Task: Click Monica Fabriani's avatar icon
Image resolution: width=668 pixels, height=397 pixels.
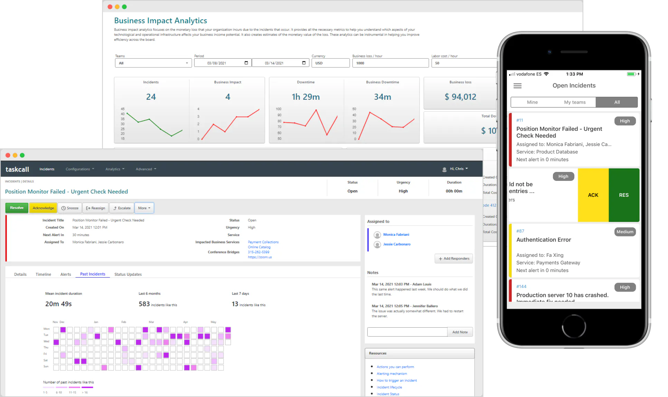Action: click(x=377, y=235)
